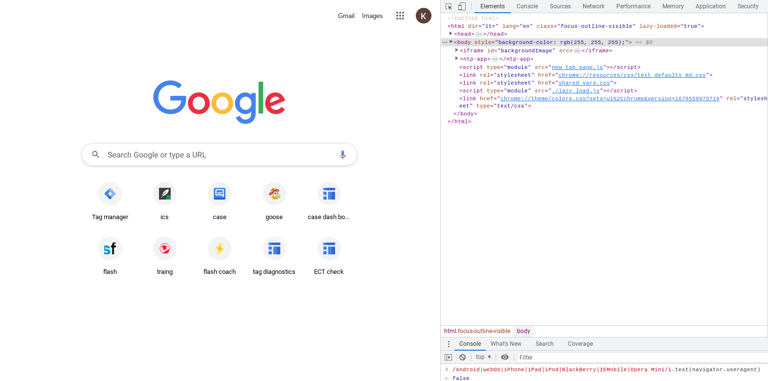The height and width of the screenshot is (381, 768).
Task: Switch to the Sources tab
Action: click(x=560, y=6)
